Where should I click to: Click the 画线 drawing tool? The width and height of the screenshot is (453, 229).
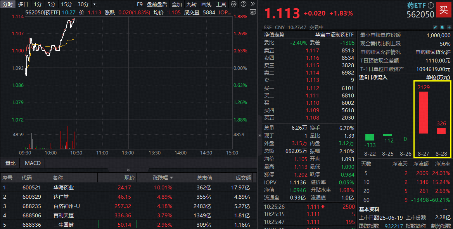(207, 4)
